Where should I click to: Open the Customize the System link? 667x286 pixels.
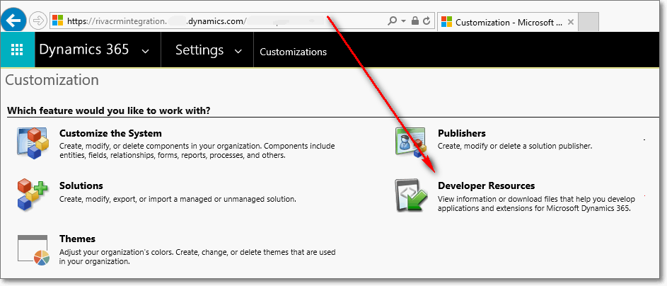click(x=110, y=133)
